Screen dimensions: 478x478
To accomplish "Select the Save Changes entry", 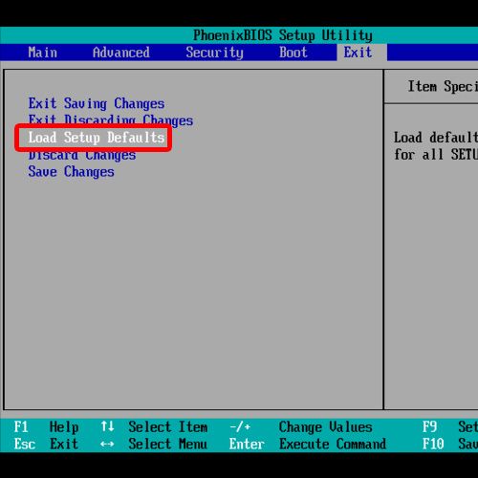I will coord(72,172).
